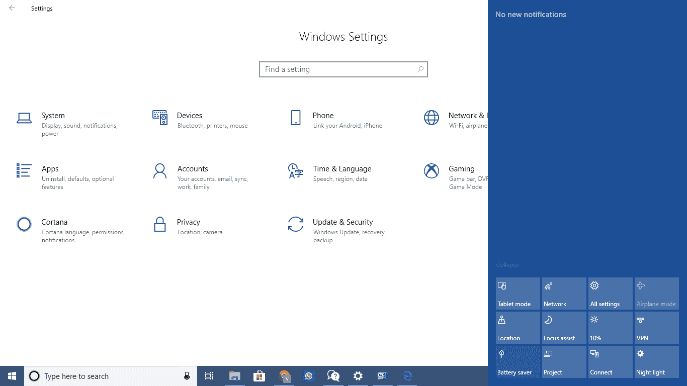
Task: Open Microsoft Edge from the taskbar
Action: pyautogui.click(x=407, y=376)
